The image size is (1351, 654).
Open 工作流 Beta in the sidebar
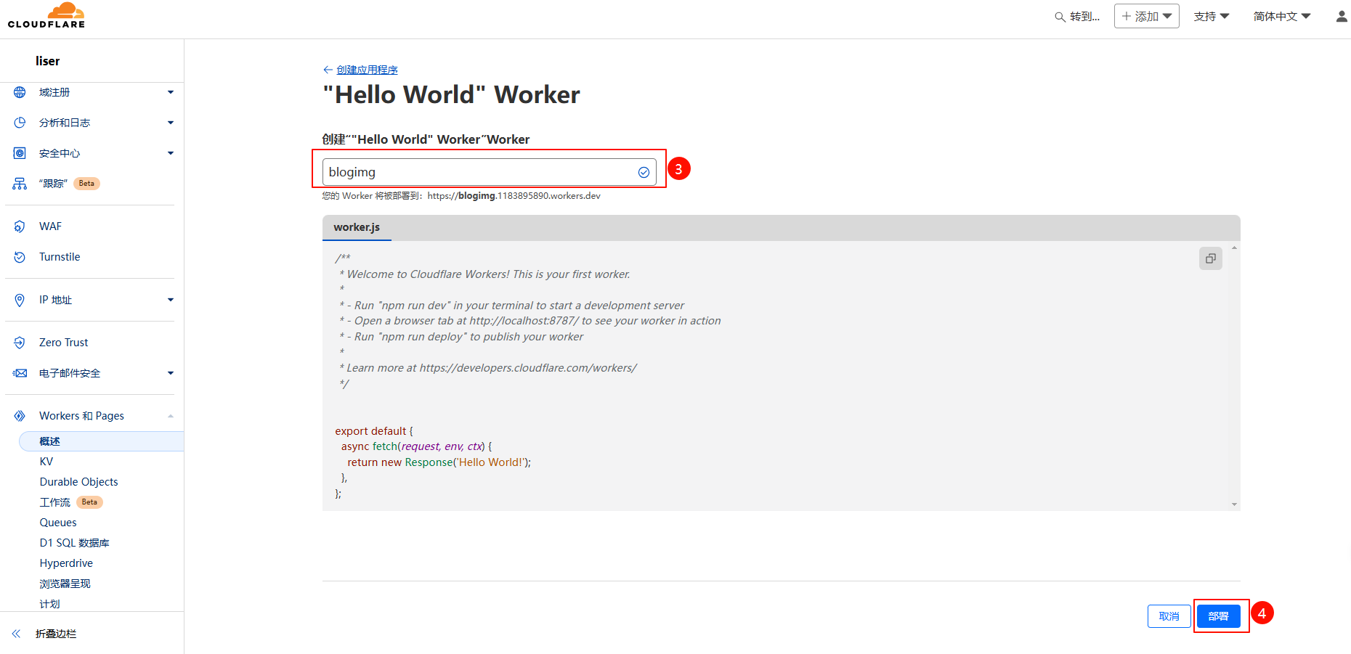71,502
